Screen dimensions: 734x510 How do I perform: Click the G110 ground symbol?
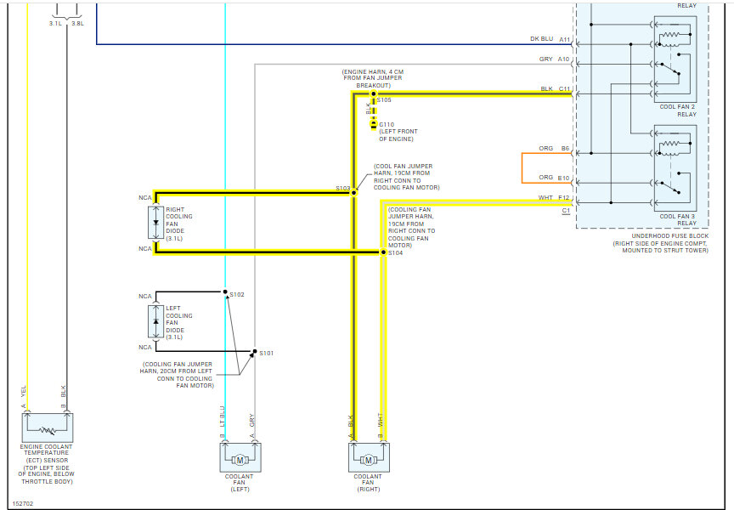point(373,125)
